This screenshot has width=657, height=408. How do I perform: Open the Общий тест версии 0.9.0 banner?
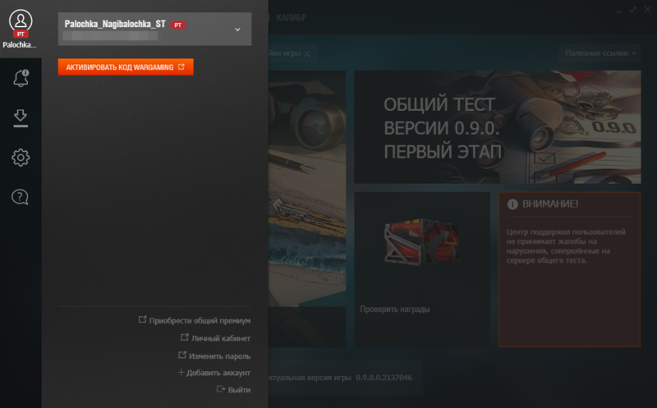coord(498,127)
